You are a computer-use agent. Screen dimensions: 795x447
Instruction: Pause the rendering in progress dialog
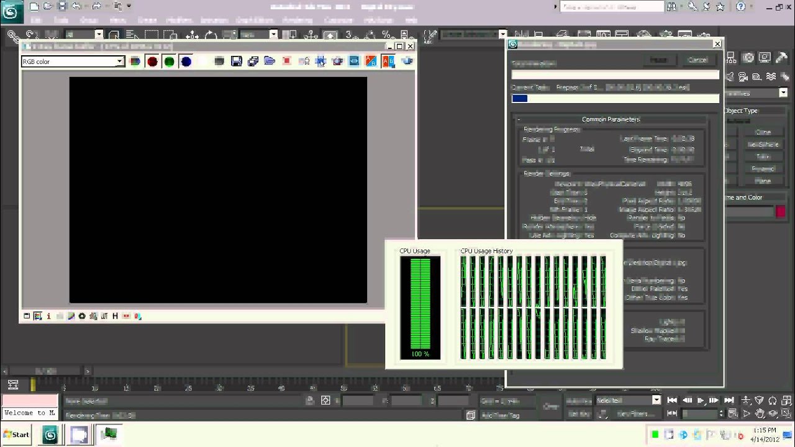(658, 60)
